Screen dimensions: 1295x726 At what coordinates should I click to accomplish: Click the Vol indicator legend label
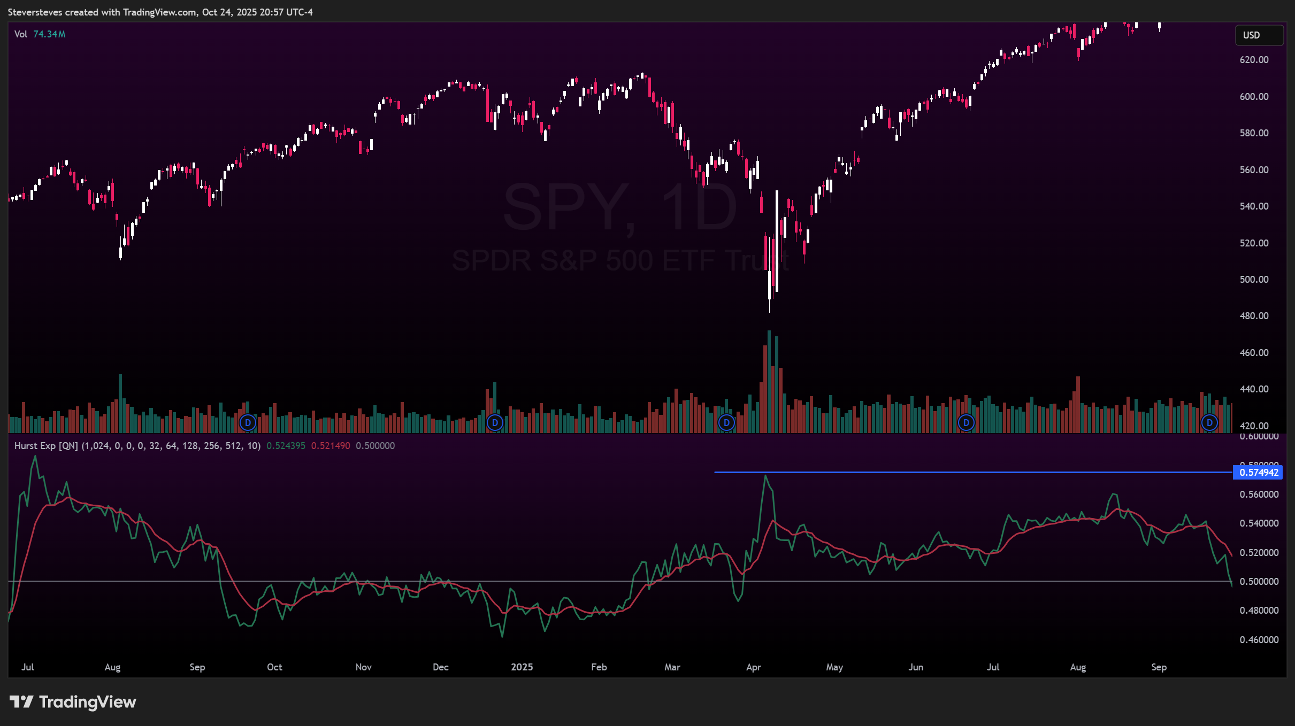21,34
